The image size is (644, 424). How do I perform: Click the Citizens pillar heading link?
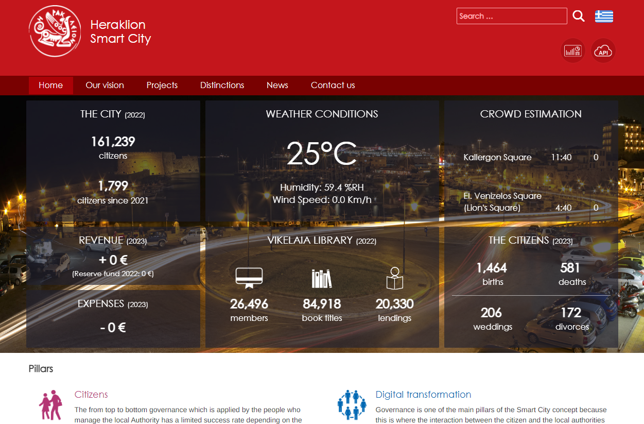(x=91, y=394)
